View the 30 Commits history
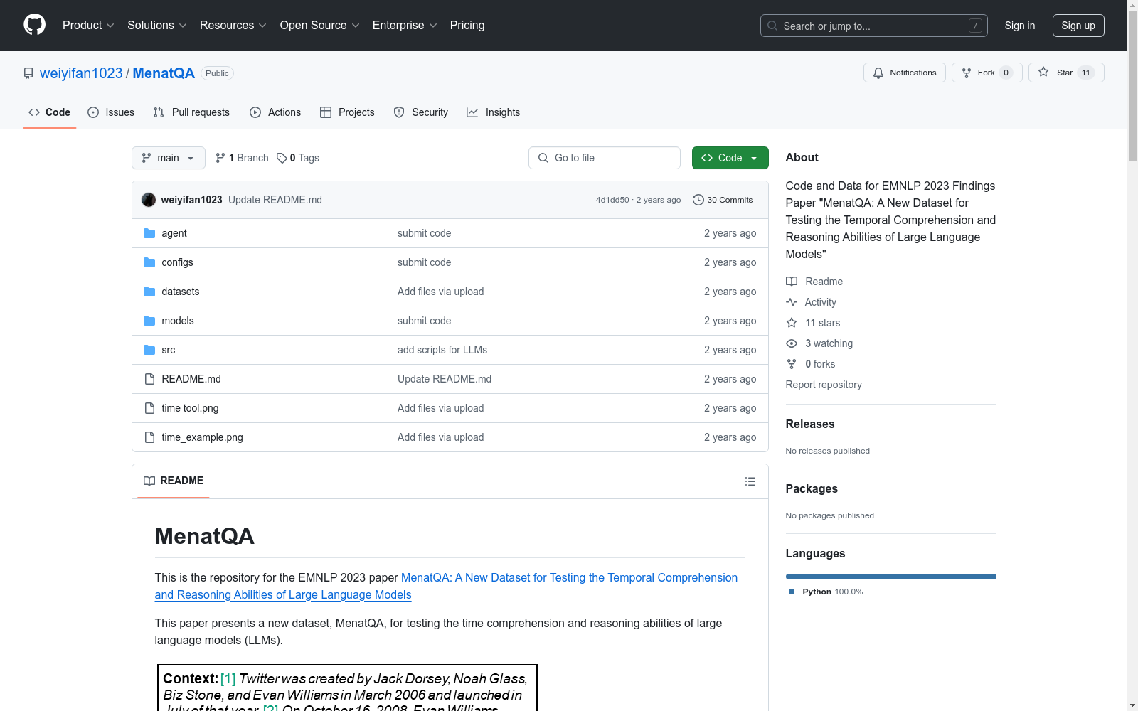Image resolution: width=1138 pixels, height=711 pixels. click(x=723, y=200)
